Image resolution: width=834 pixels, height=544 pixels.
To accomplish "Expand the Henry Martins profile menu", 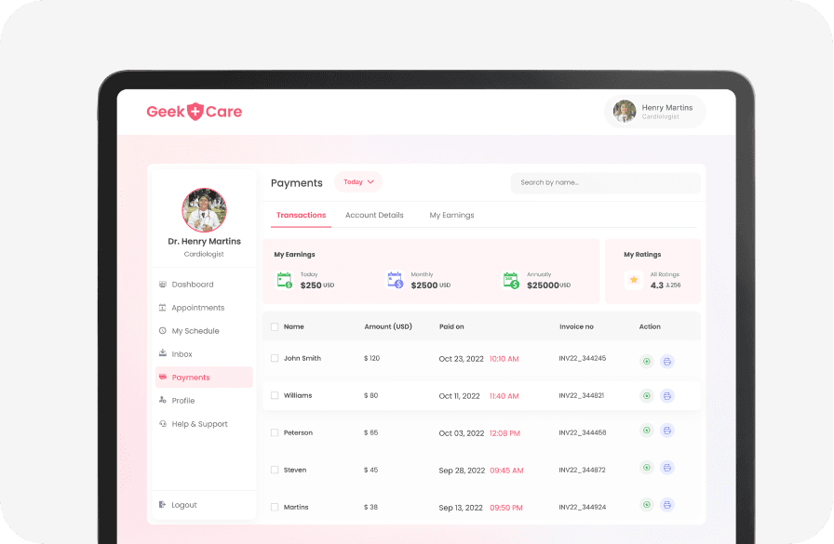I will 654,112.
